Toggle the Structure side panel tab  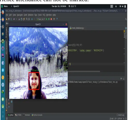pyautogui.click(x=6, y=48)
